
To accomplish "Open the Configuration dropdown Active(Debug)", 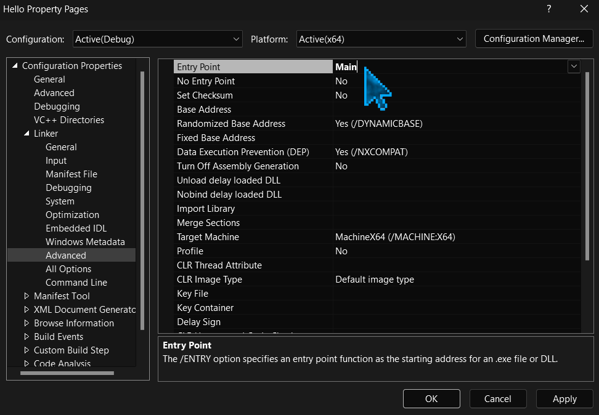I will coord(157,39).
